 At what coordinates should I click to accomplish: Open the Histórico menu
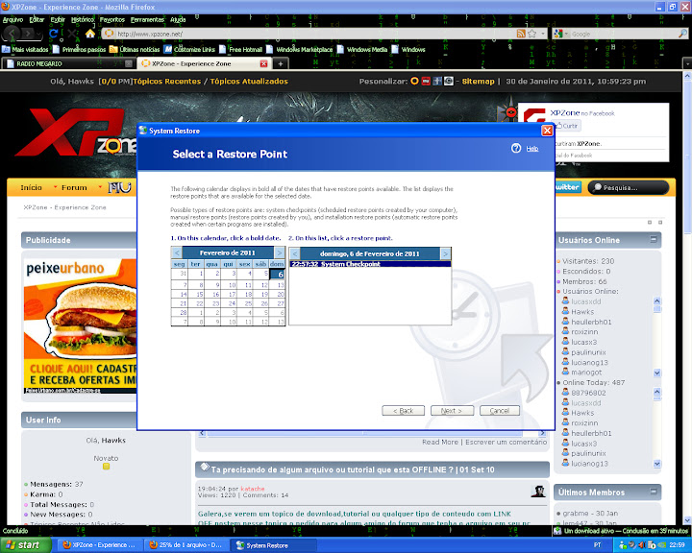83,19
